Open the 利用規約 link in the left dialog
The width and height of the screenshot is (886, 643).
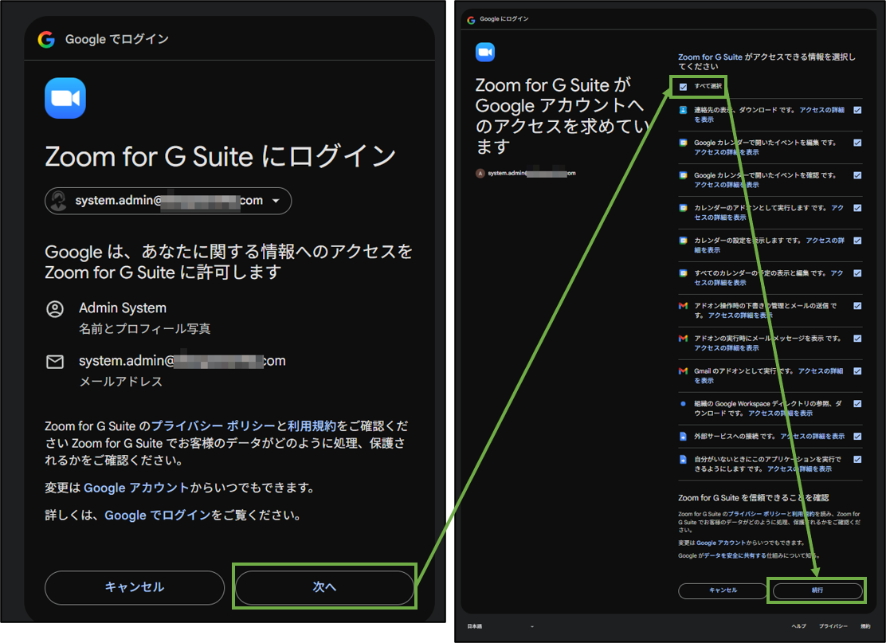[x=312, y=426]
